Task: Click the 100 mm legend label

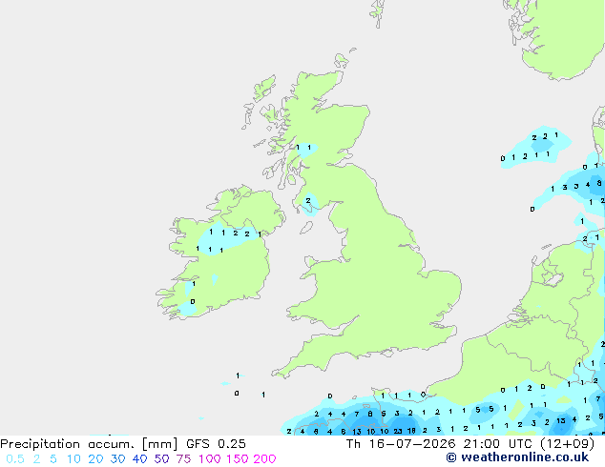Action: pos(210,459)
